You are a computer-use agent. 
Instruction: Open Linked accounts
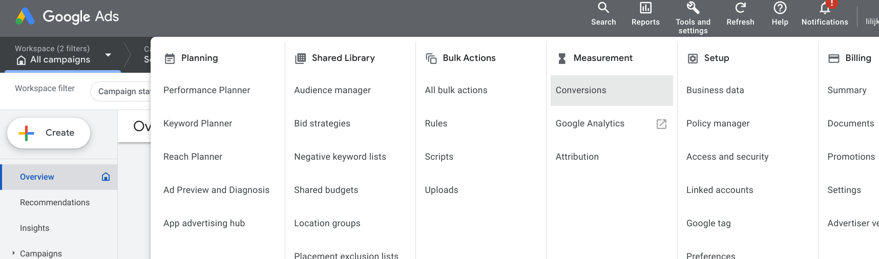pyautogui.click(x=720, y=190)
